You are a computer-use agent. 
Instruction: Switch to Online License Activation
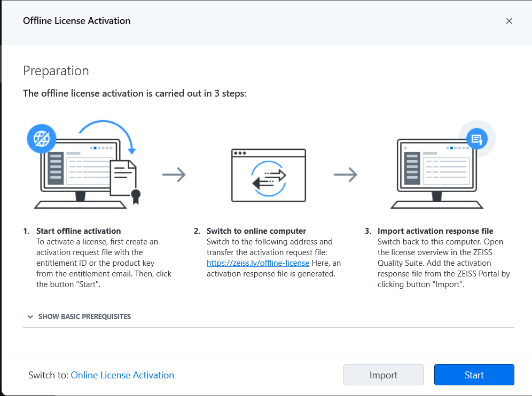click(x=122, y=375)
